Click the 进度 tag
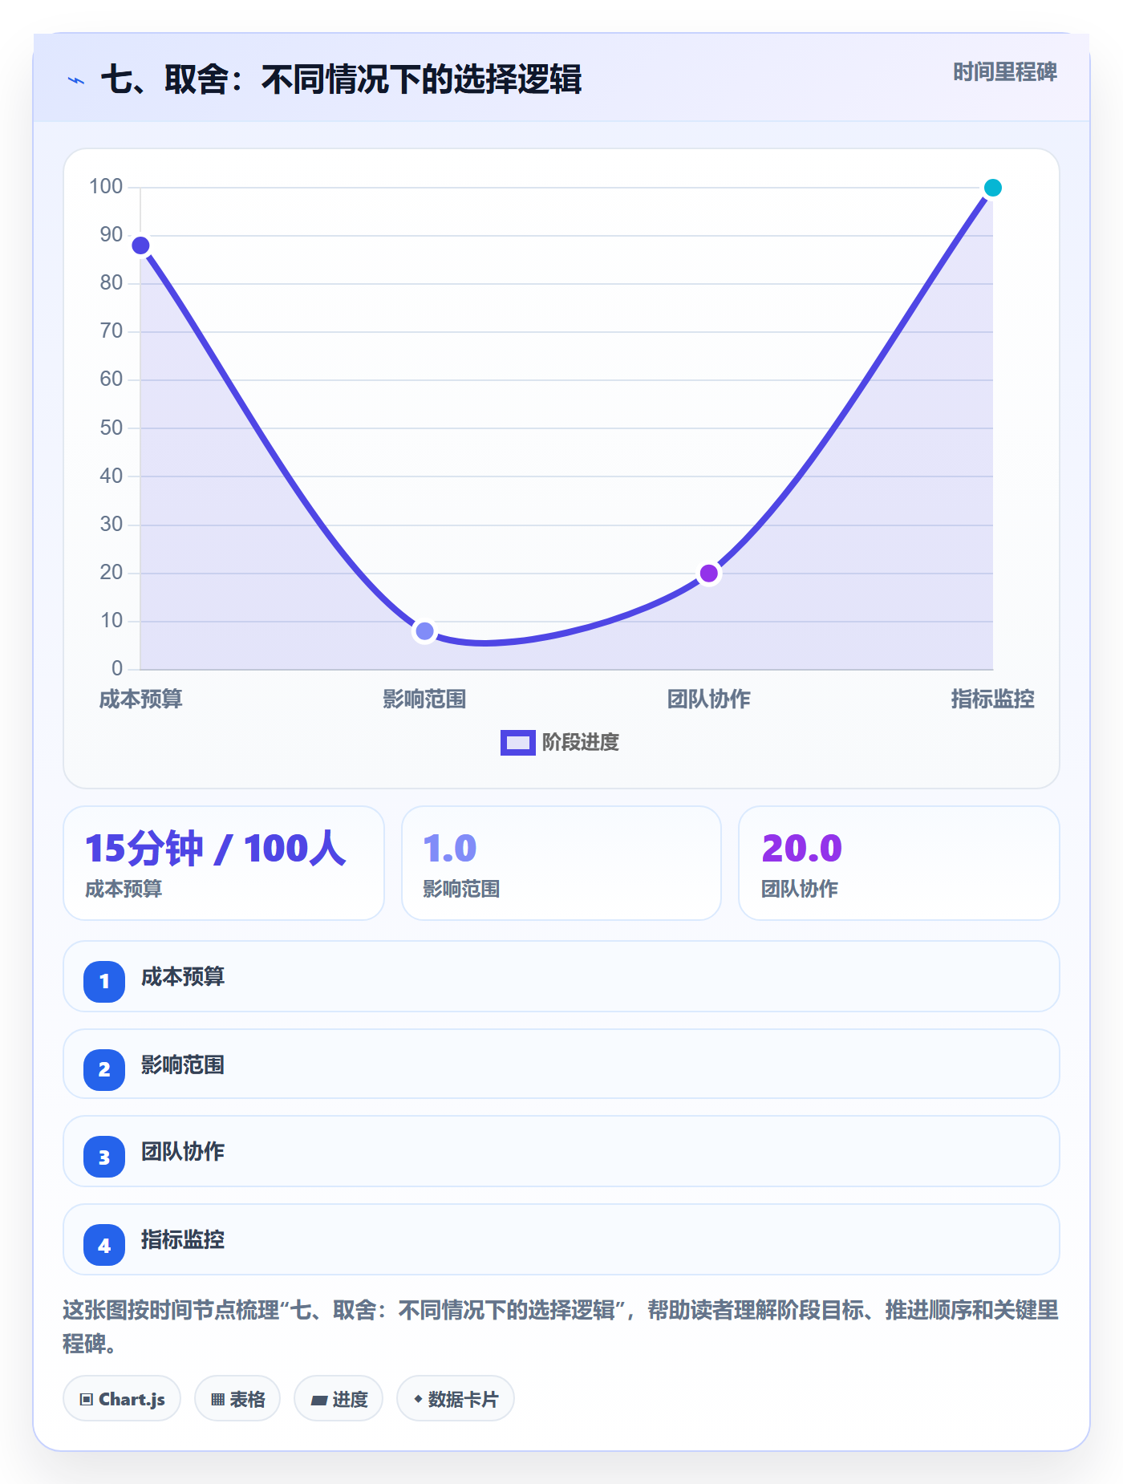1123x1484 pixels. tap(339, 1399)
